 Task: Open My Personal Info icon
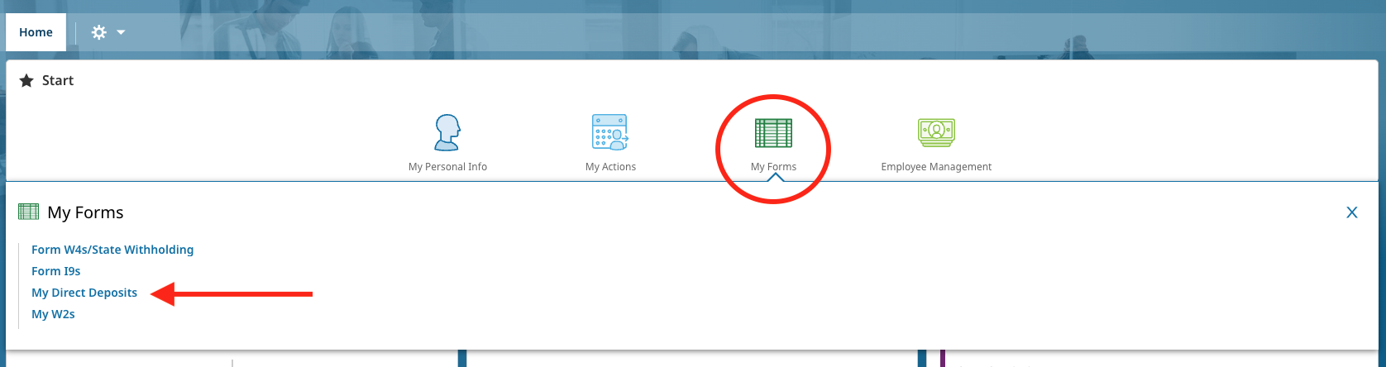[447, 132]
